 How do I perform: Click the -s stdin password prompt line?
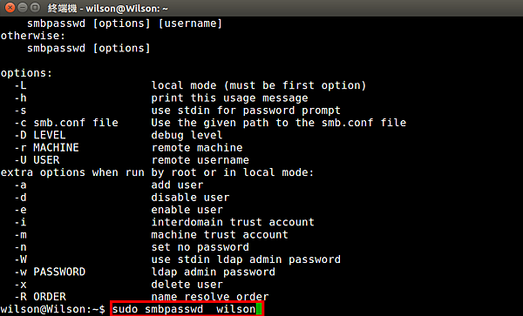(x=178, y=111)
